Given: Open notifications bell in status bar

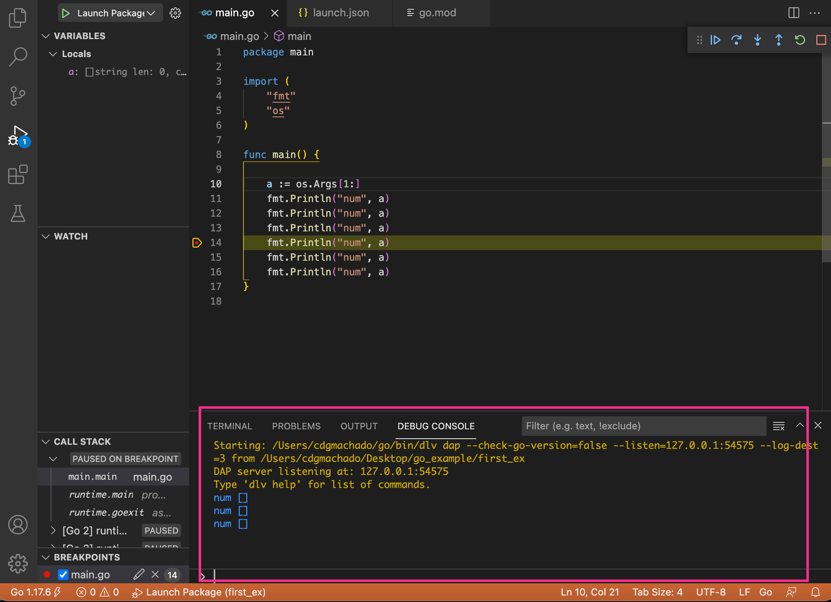Looking at the screenshot, I should pos(816,592).
